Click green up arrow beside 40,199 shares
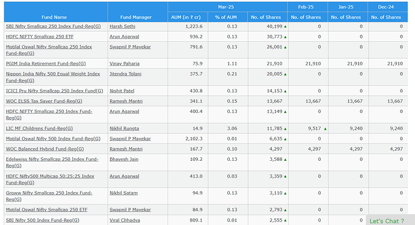 285,26
